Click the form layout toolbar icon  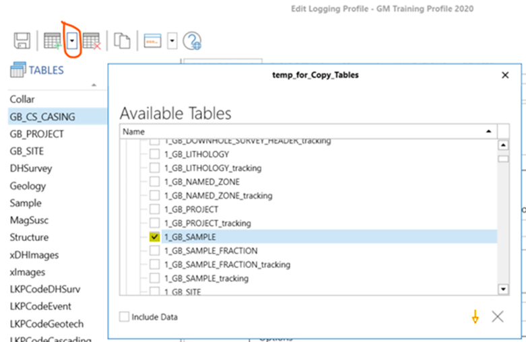(x=154, y=42)
